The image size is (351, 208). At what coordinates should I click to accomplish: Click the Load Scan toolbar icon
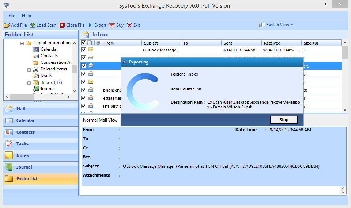coord(33,25)
